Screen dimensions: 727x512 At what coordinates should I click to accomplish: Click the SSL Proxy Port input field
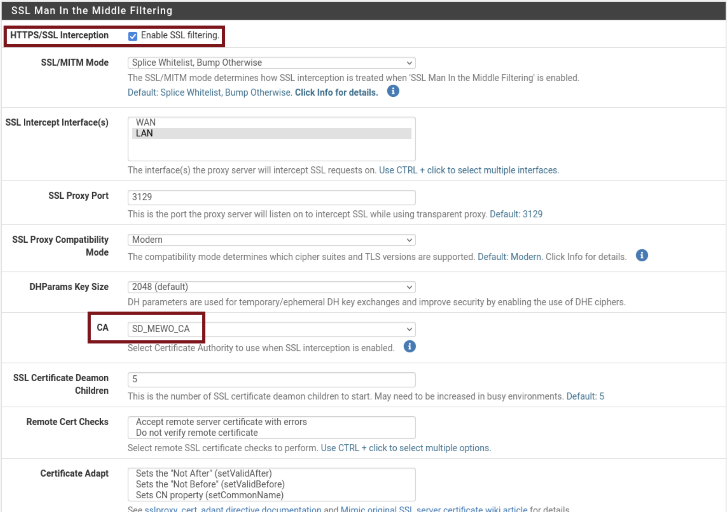[271, 197]
